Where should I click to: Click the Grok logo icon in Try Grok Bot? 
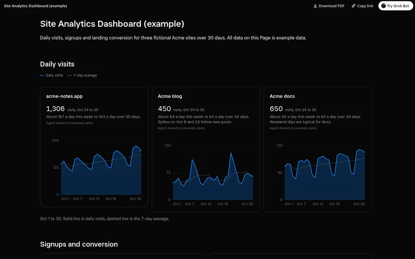pyautogui.click(x=383, y=6)
